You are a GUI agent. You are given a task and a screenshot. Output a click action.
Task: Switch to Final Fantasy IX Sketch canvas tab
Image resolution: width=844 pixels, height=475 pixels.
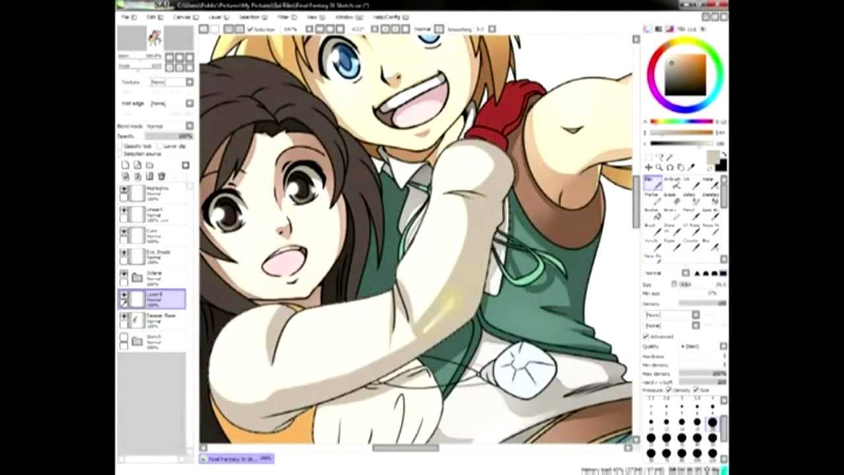tap(237, 458)
